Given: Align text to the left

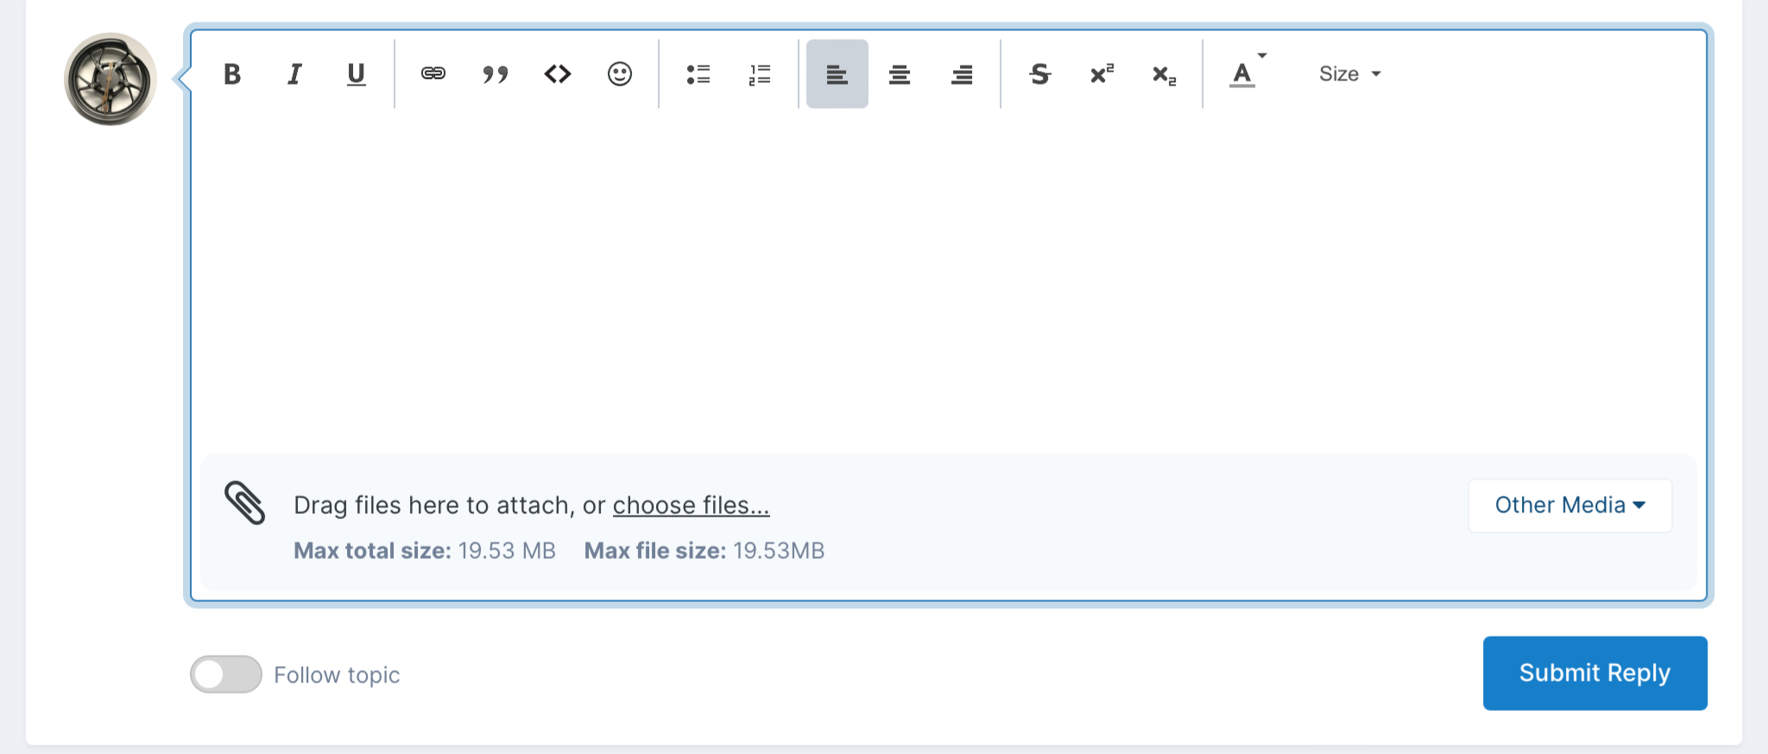Looking at the screenshot, I should 837,74.
